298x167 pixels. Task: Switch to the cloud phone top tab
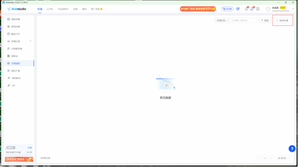click(50, 9)
